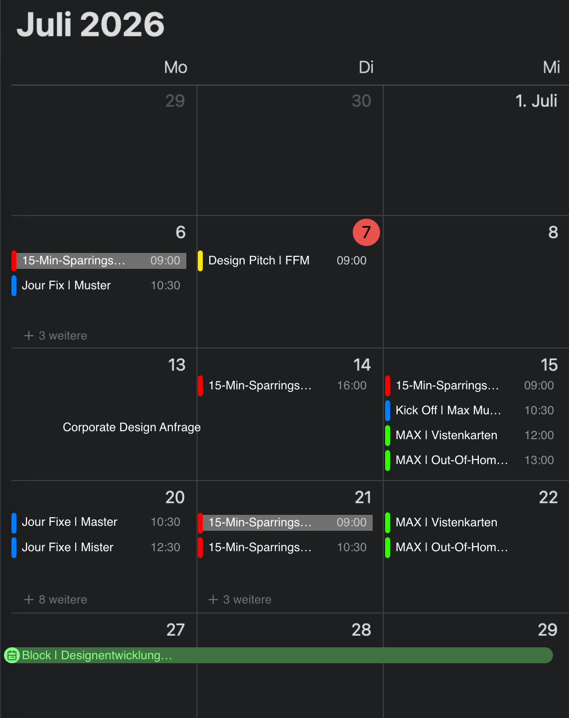Screen dimensions: 569x718
Task: Show '3 weitere' events on Tuesday 21
Action: pyautogui.click(x=240, y=599)
